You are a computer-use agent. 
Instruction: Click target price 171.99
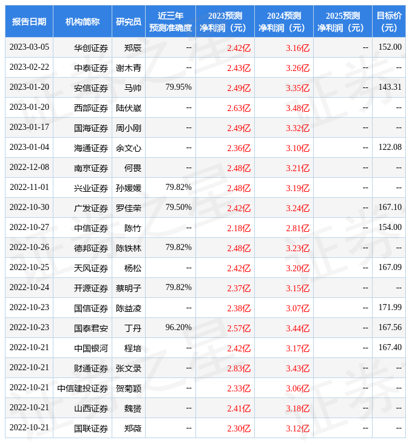point(390,308)
